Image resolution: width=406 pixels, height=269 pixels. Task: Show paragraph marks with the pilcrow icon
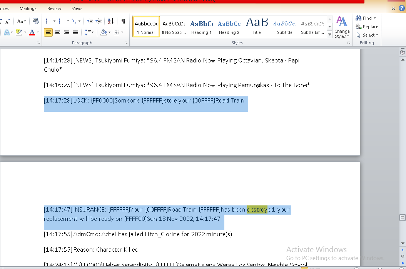(x=124, y=21)
